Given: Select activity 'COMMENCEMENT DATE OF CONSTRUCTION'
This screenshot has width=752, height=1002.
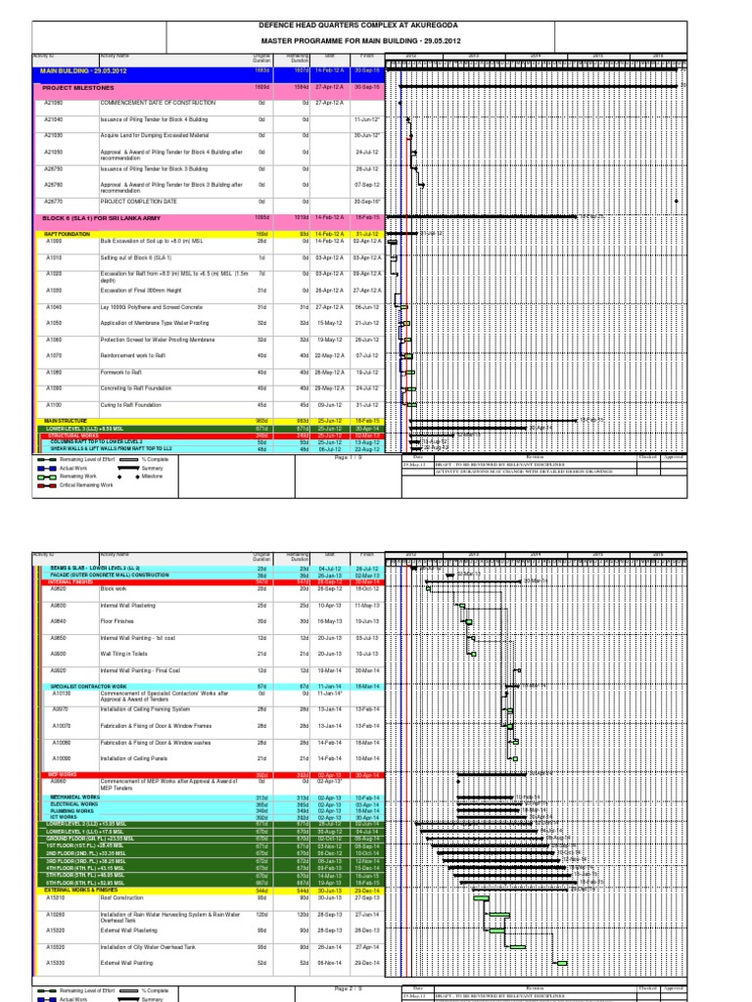Looking at the screenshot, I should click(x=158, y=103).
